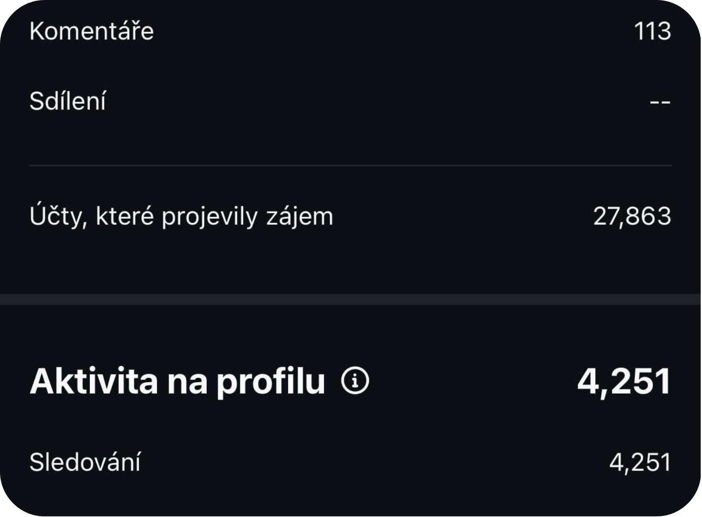Click the word projevily
Image resolution: width=702 pixels, height=517 pixels.
click(x=210, y=217)
